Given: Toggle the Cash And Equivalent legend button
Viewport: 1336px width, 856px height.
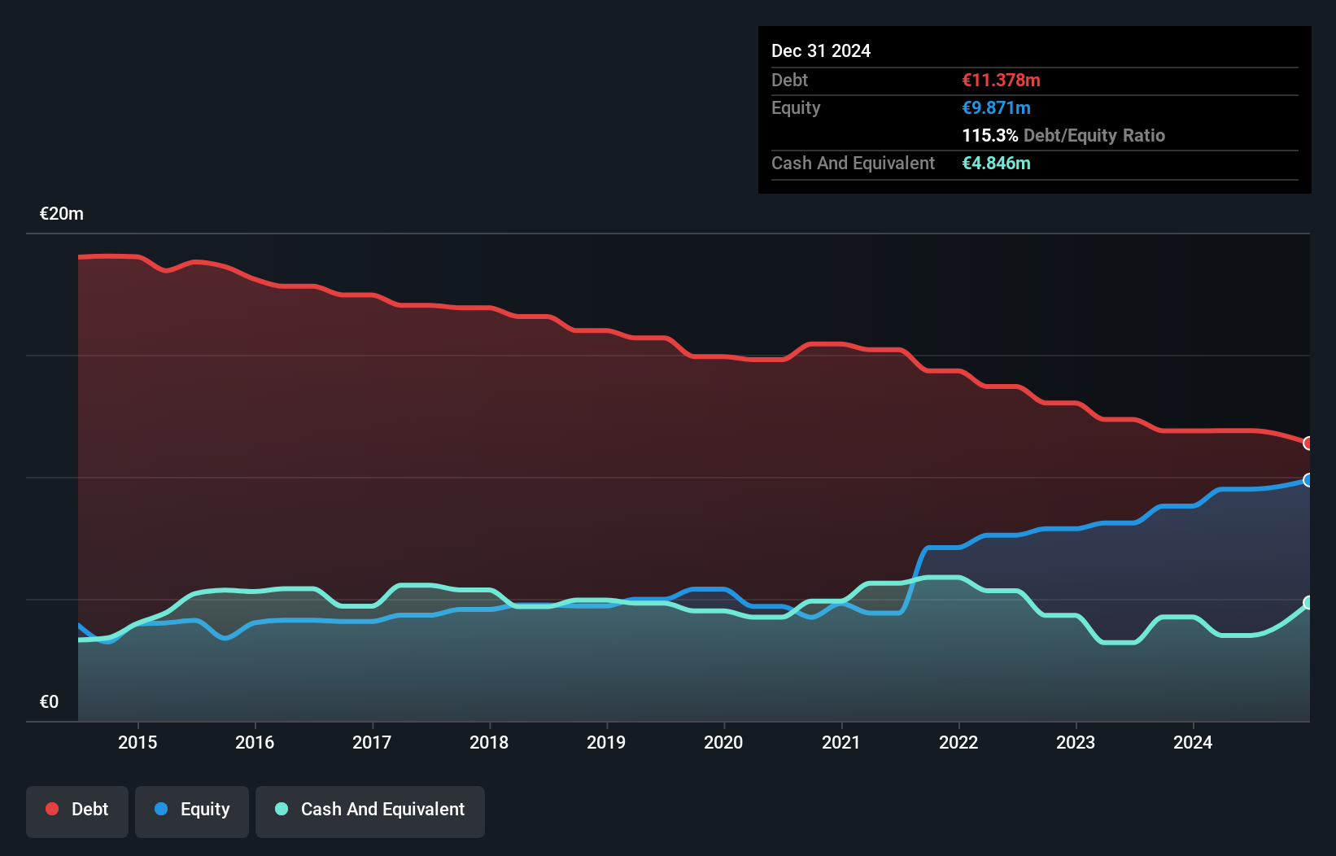Looking at the screenshot, I should pos(370,811).
